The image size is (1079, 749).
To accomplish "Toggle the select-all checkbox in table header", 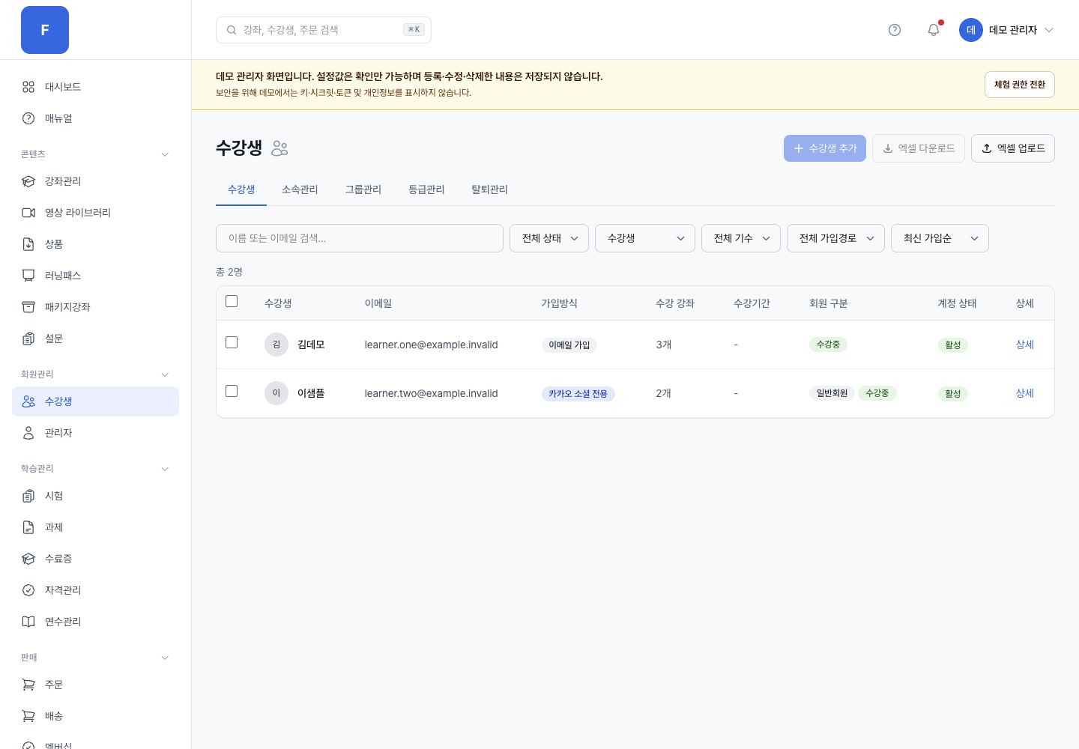I will point(232,301).
